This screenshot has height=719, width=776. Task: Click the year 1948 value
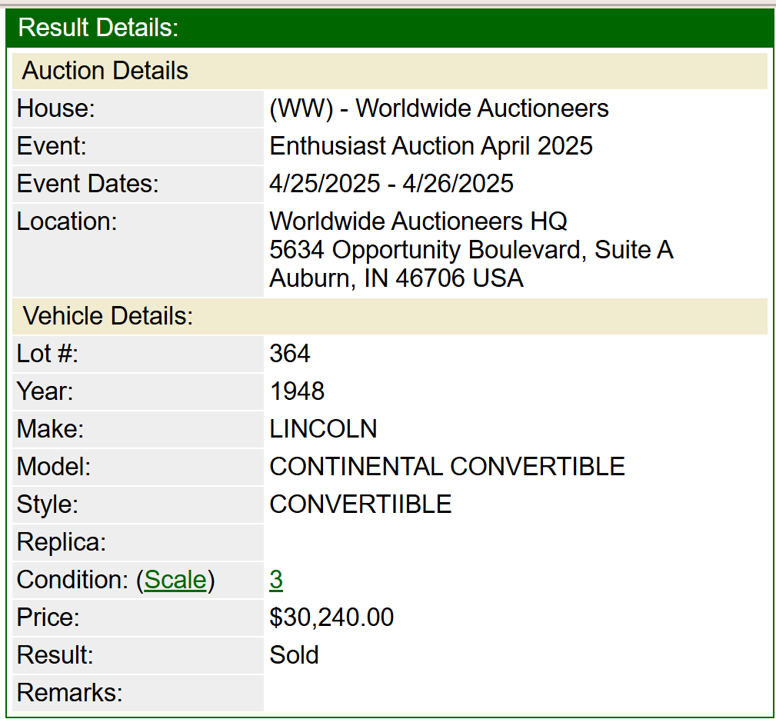click(297, 391)
